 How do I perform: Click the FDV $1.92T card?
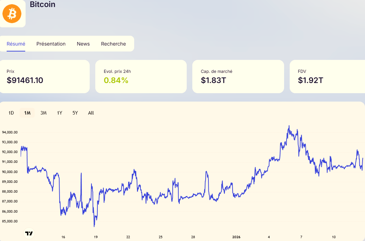point(327,76)
